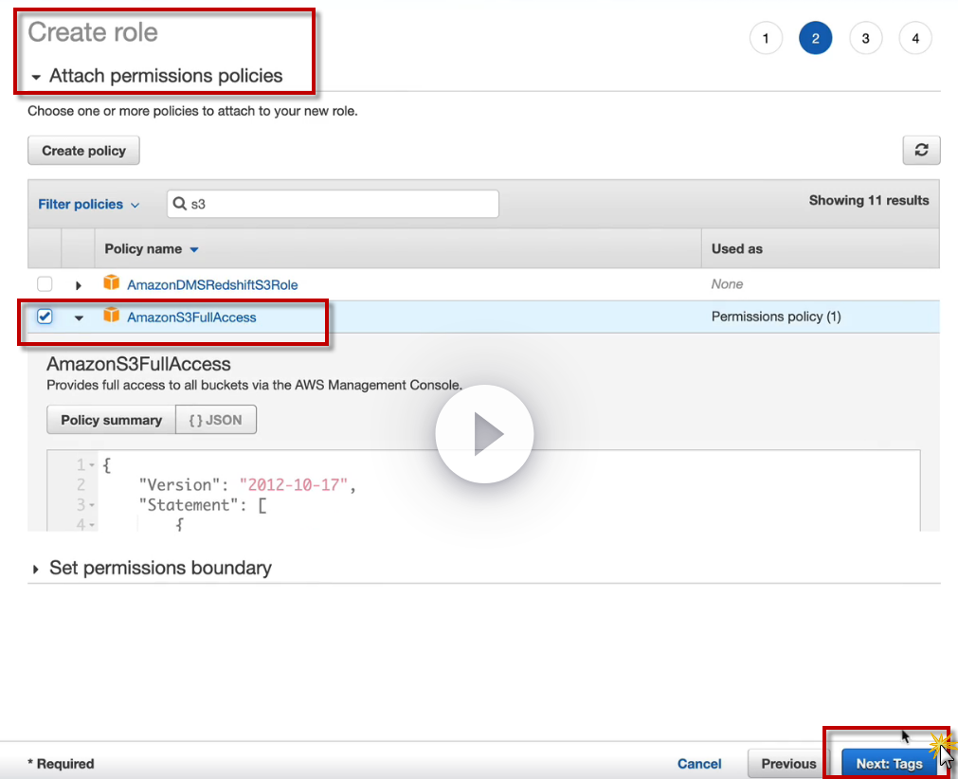
Task: Switch to the Policy summary tab
Action: pos(111,420)
